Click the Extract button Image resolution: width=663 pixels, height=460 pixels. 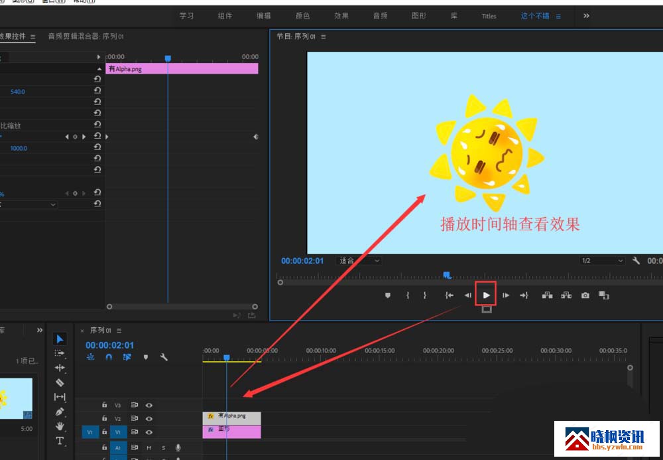click(566, 295)
